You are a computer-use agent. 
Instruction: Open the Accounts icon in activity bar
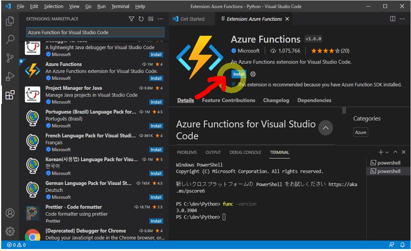click(10, 213)
